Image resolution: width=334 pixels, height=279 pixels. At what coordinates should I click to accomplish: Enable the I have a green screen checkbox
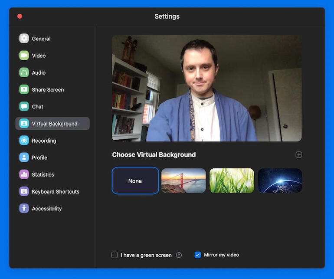(x=115, y=255)
